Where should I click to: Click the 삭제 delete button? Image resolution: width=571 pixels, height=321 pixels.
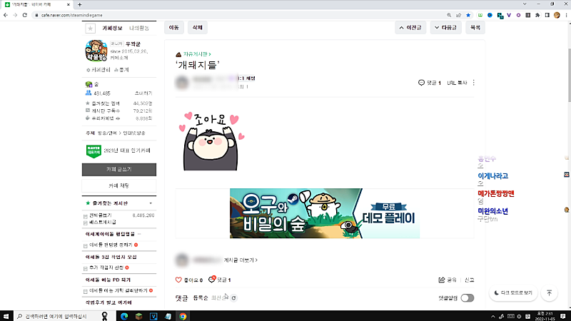coord(198,27)
